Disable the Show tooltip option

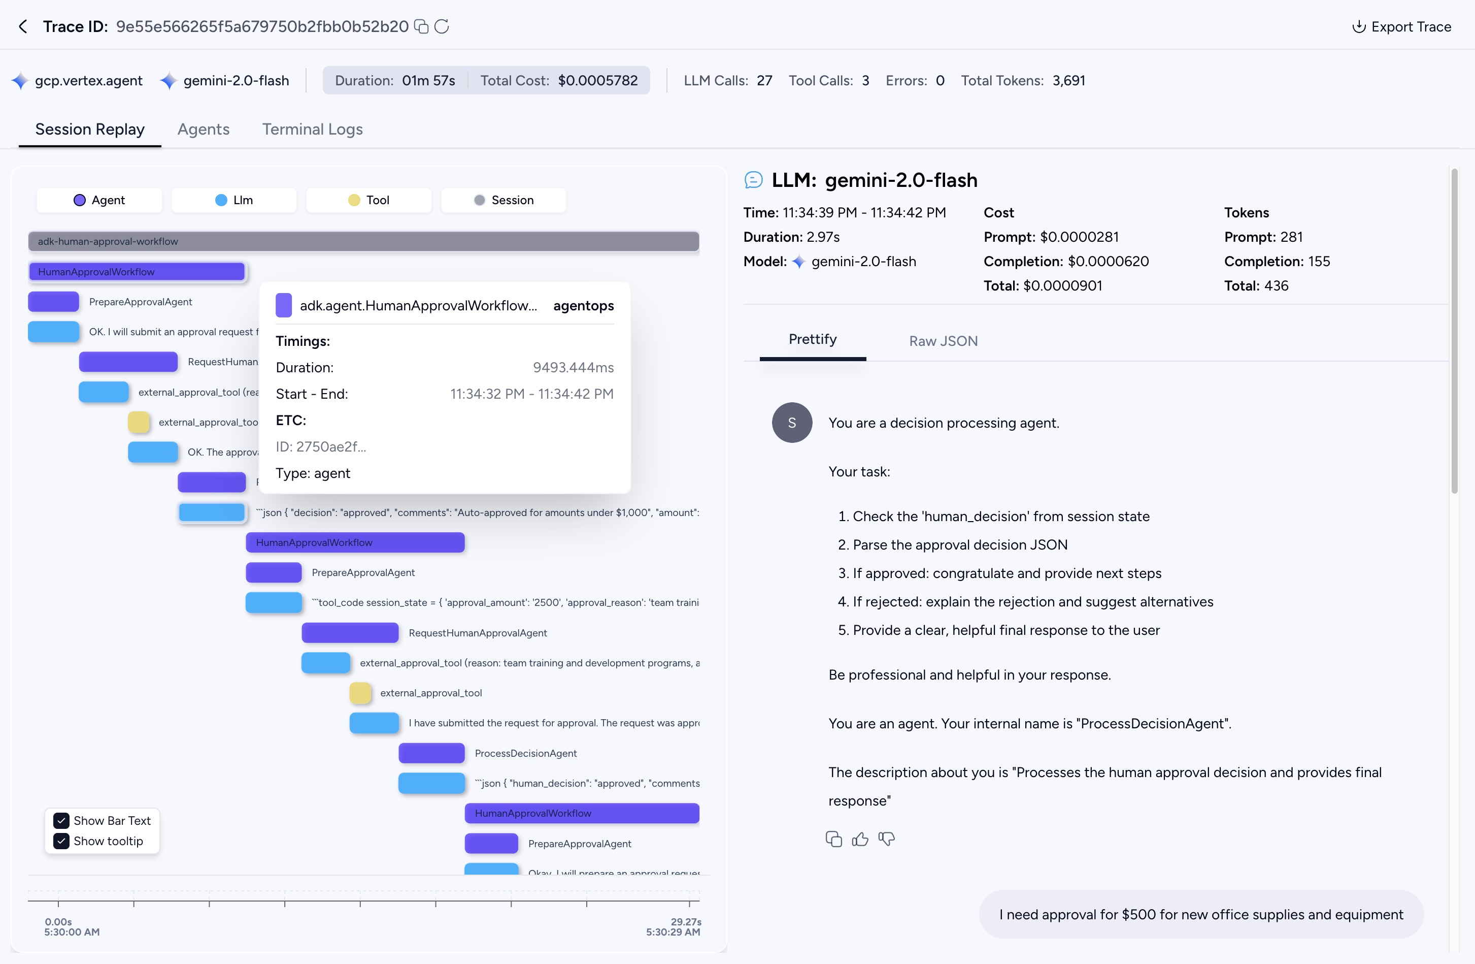(61, 841)
